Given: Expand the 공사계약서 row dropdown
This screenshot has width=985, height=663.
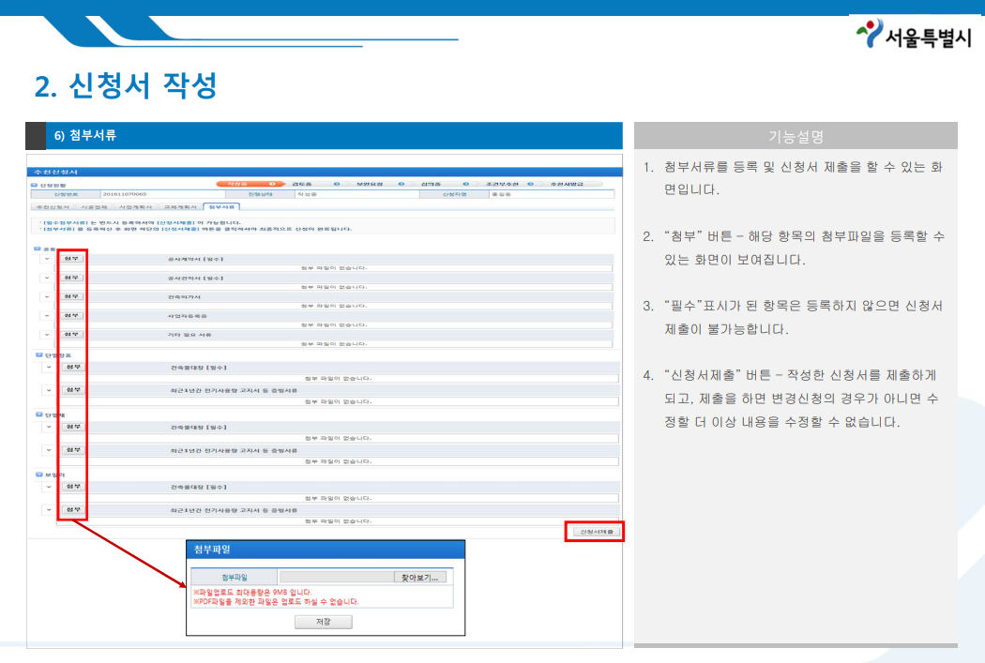Looking at the screenshot, I should 45,261.
